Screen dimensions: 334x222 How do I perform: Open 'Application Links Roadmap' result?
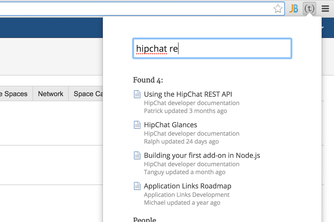188,186
